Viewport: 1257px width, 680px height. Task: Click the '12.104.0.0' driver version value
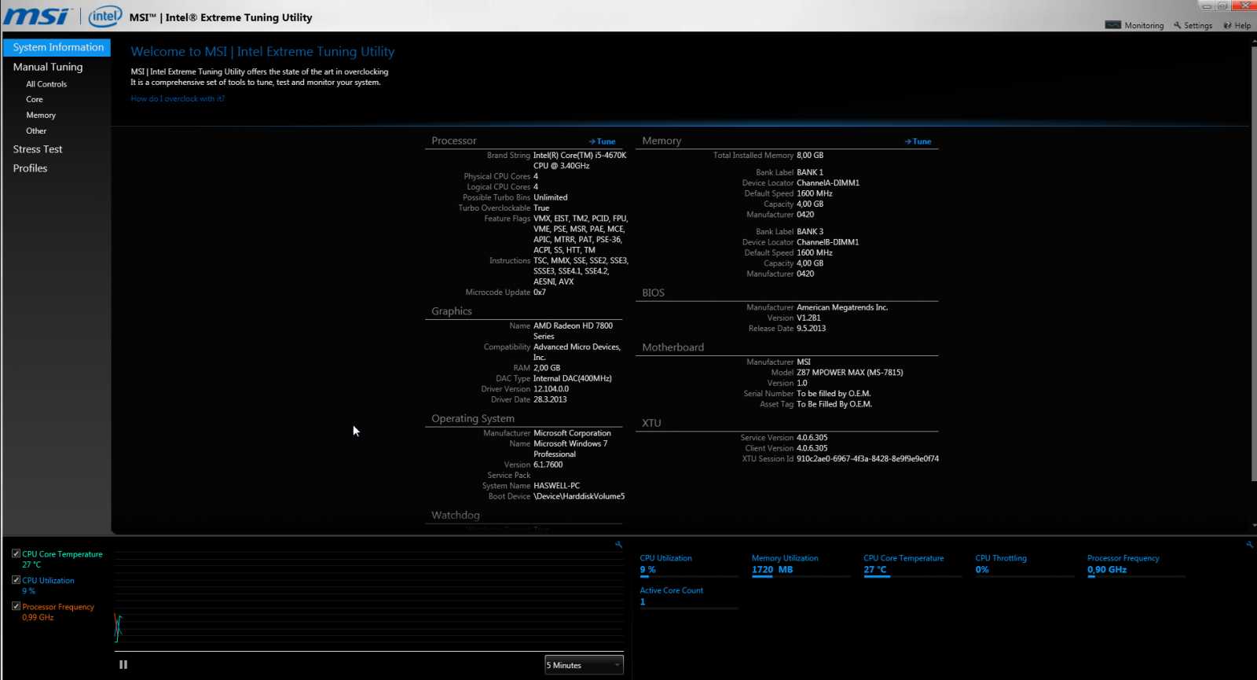pos(551,389)
